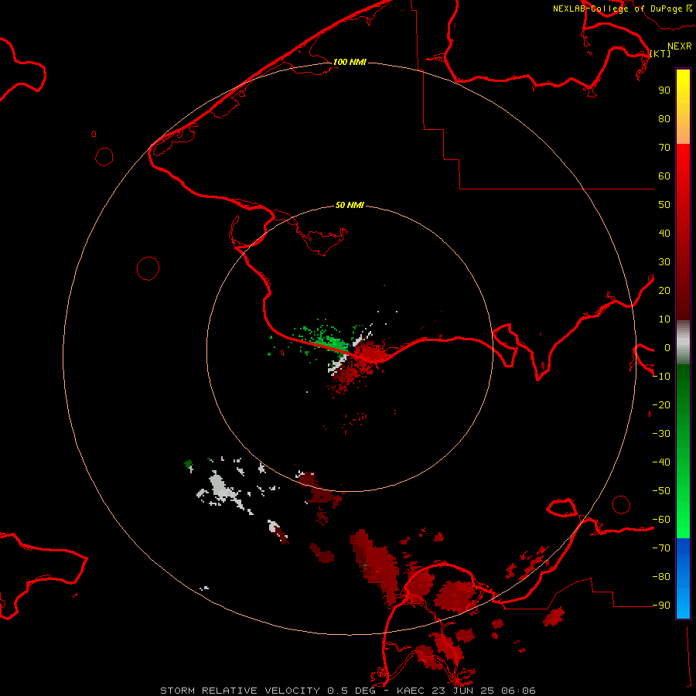
Task: Click the 10 value on velocity scale
Action: pyautogui.click(x=664, y=319)
